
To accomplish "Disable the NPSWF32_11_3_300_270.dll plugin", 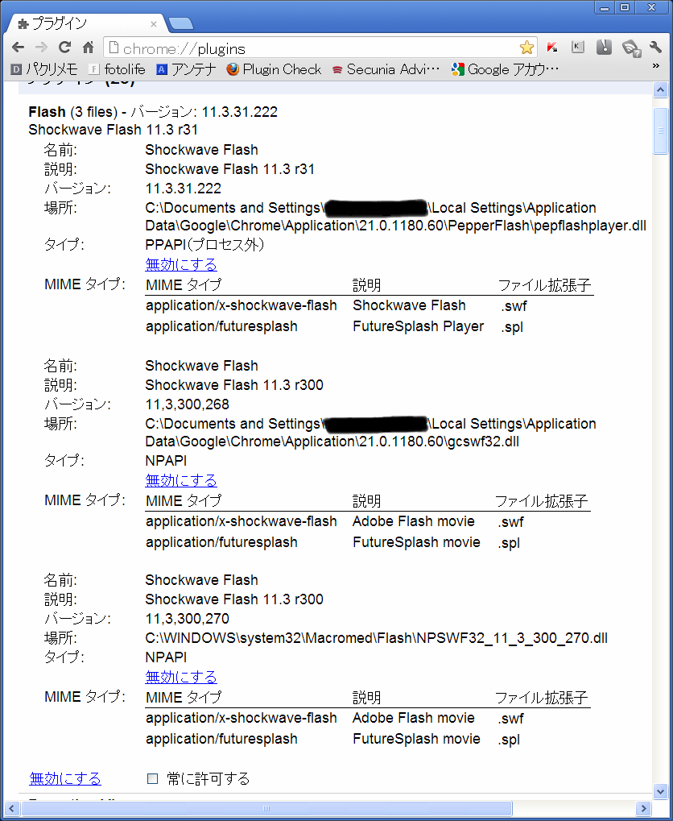I will pyautogui.click(x=181, y=677).
